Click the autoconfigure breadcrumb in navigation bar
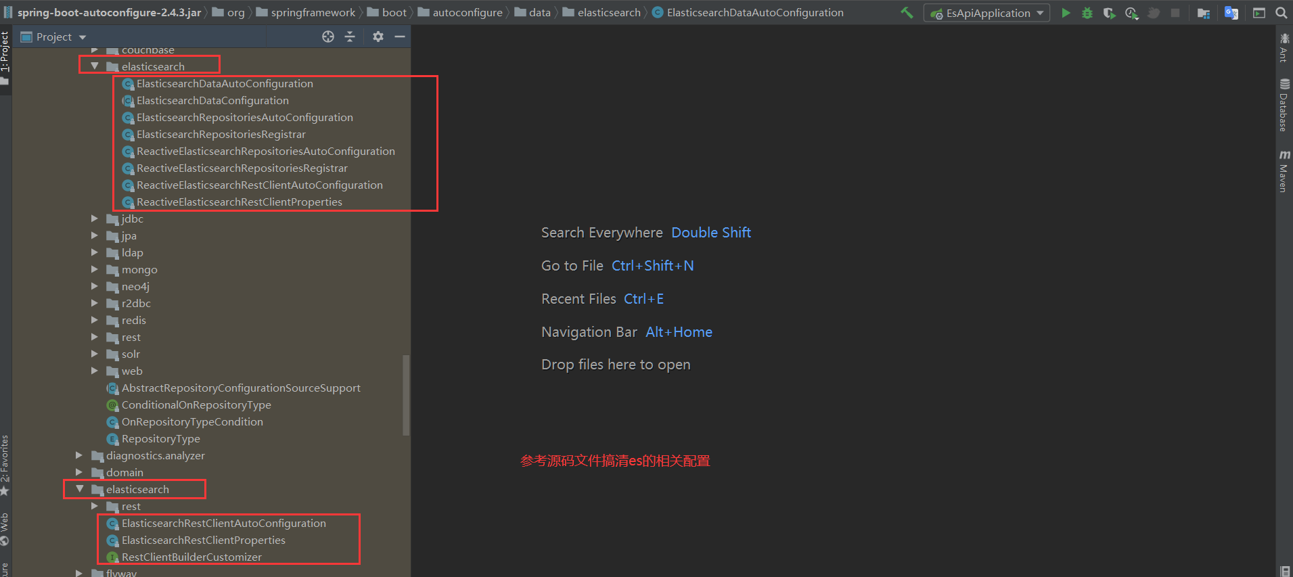 tap(467, 13)
